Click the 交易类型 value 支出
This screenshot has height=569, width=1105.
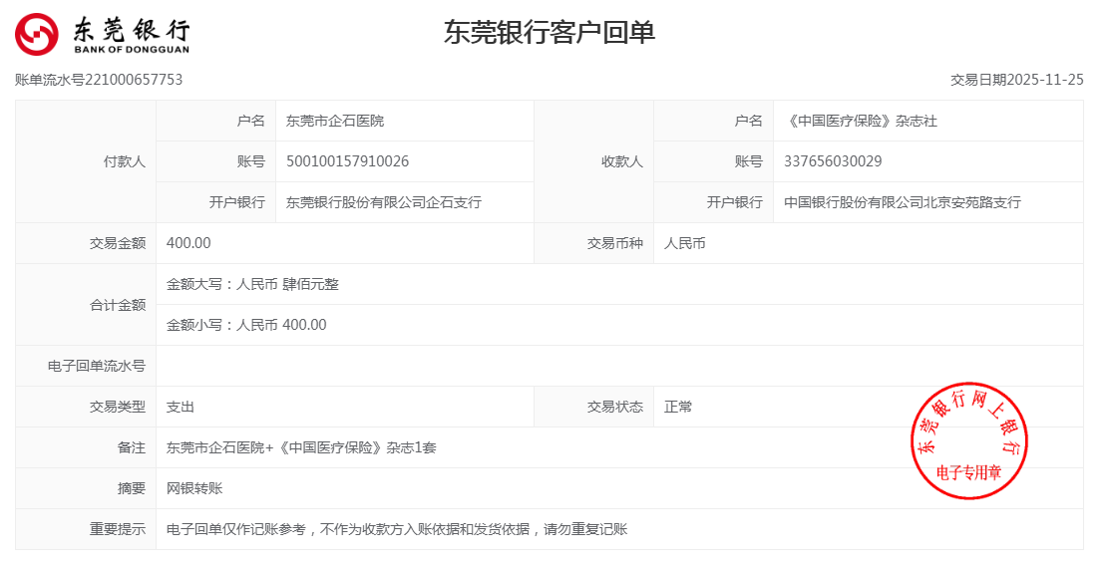point(181,407)
